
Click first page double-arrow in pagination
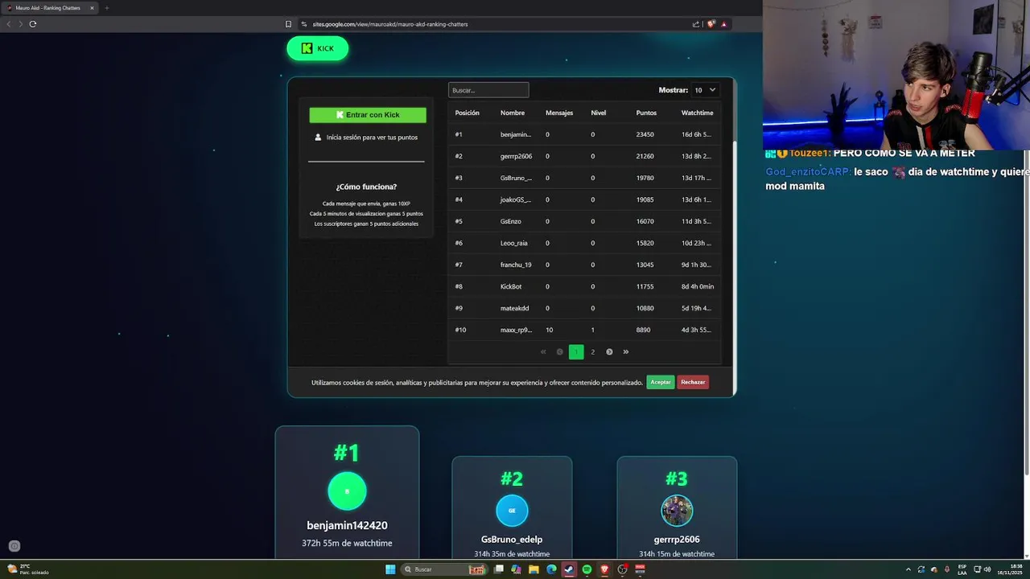[543, 351]
